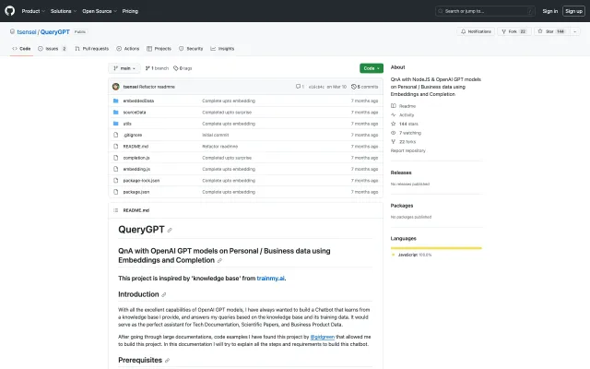Expand the Star list dropdown arrow
Viewport: 590px width, 369px height.
point(573,31)
